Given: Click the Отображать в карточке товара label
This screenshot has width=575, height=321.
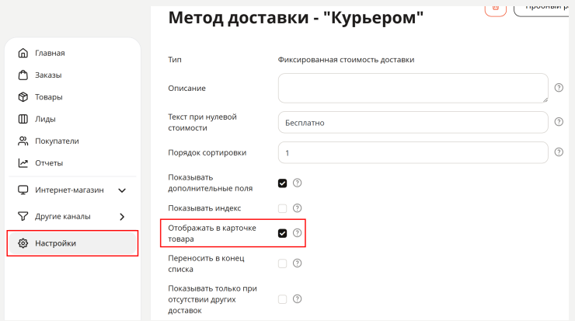Looking at the screenshot, I should (212, 233).
